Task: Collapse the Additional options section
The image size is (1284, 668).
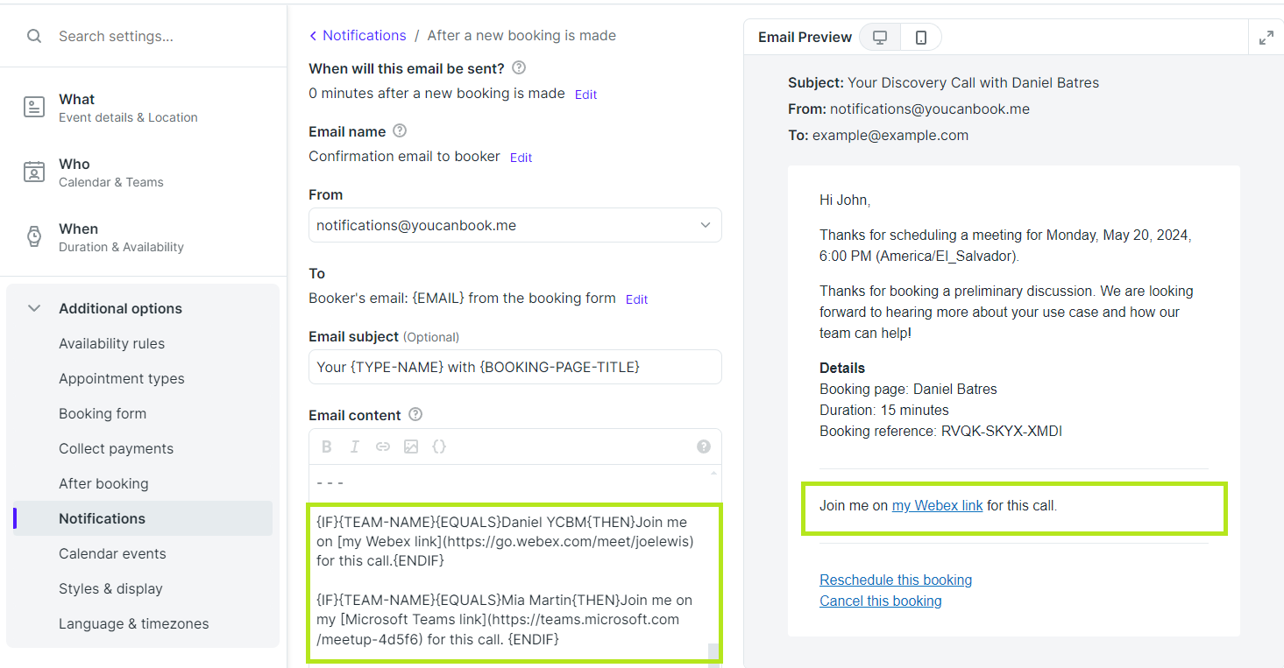Action: pyautogui.click(x=33, y=307)
